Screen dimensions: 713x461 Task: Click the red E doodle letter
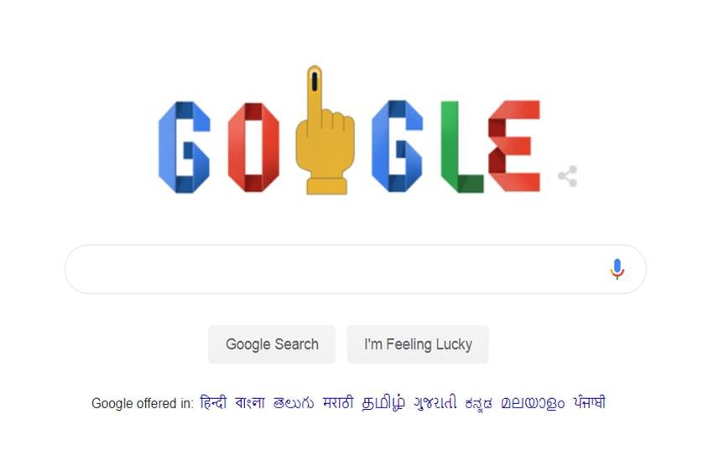[x=514, y=146]
